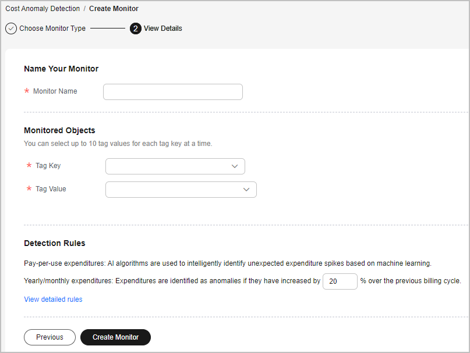Open the Tag Value dropdown

coord(181,190)
